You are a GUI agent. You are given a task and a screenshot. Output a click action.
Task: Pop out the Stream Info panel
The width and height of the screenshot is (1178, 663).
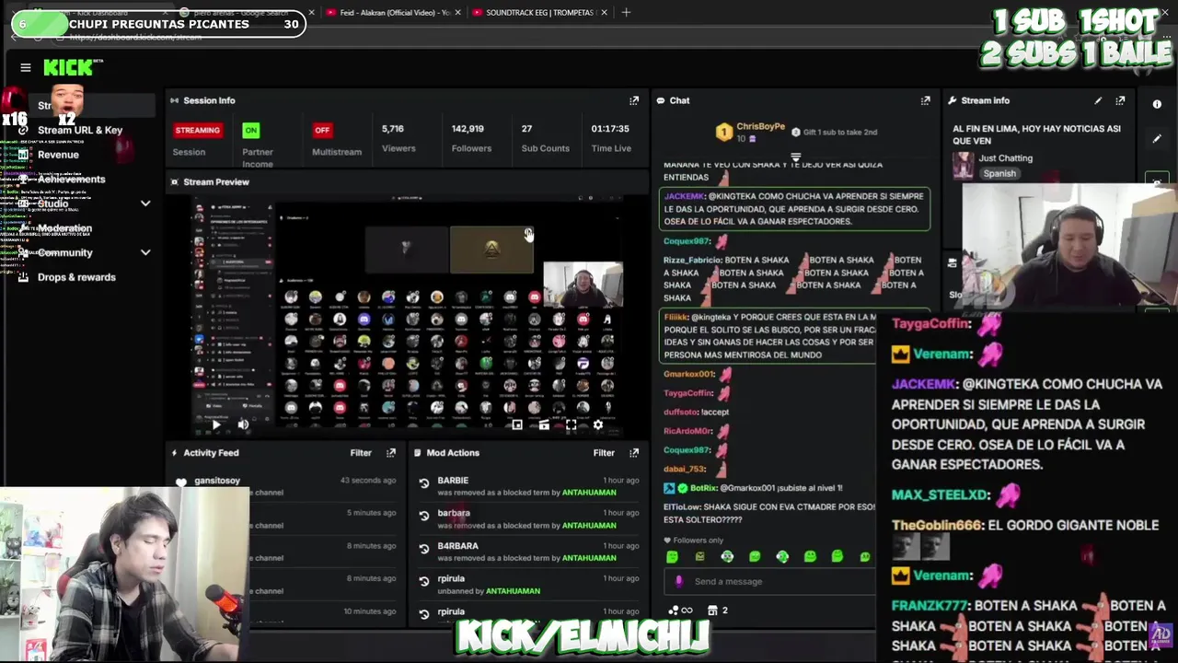(1120, 100)
